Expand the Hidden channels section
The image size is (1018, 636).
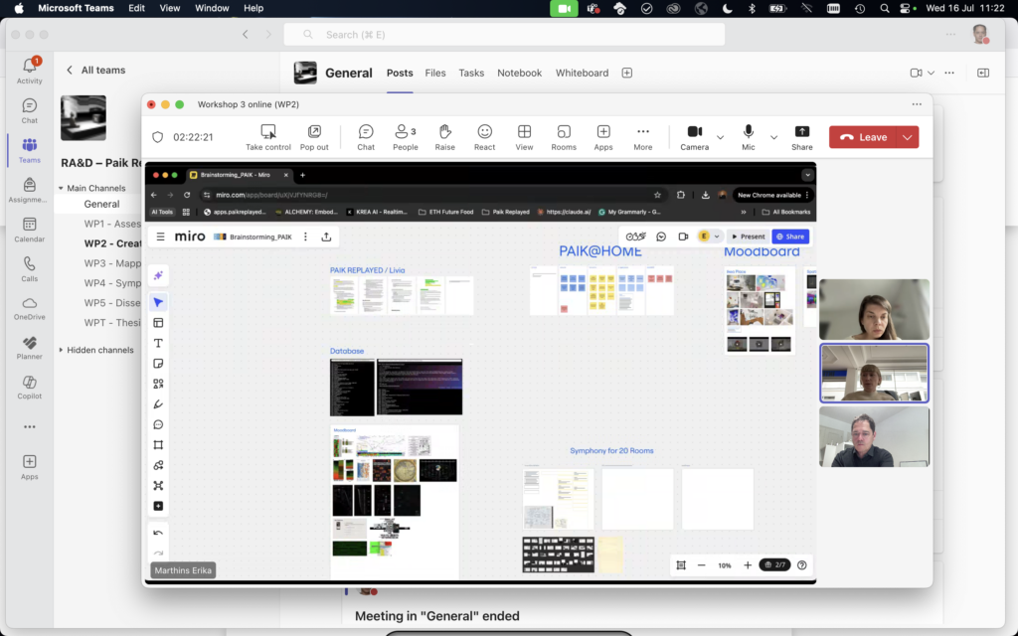point(63,350)
